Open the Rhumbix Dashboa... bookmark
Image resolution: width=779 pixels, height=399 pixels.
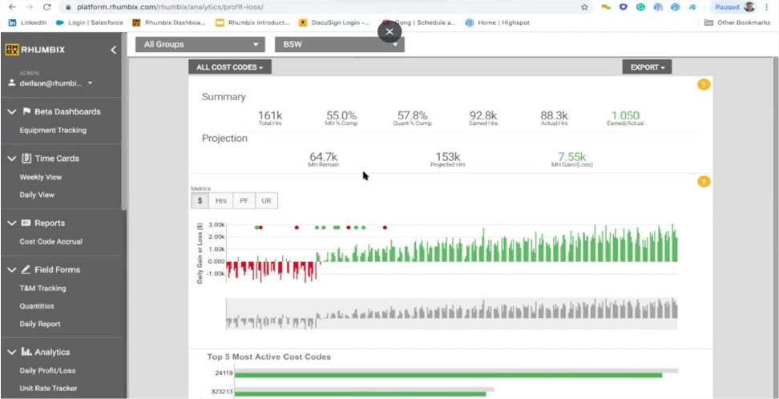point(169,22)
